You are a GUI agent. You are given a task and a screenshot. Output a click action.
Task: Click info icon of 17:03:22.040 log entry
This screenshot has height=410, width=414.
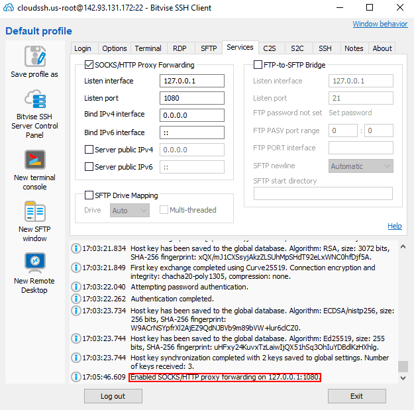(76, 287)
